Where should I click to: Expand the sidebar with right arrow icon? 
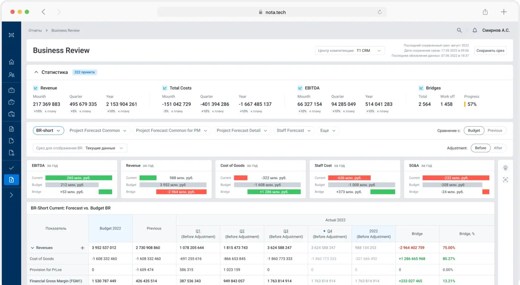[11, 195]
